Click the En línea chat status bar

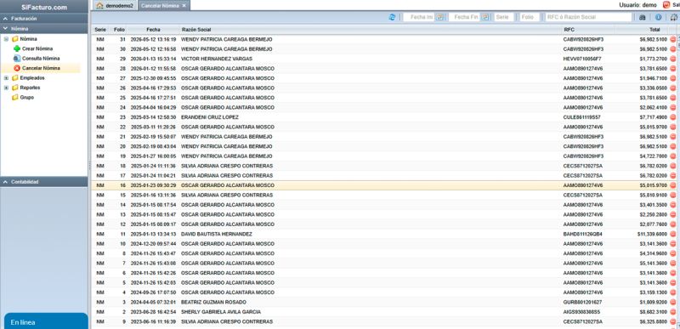click(46, 321)
